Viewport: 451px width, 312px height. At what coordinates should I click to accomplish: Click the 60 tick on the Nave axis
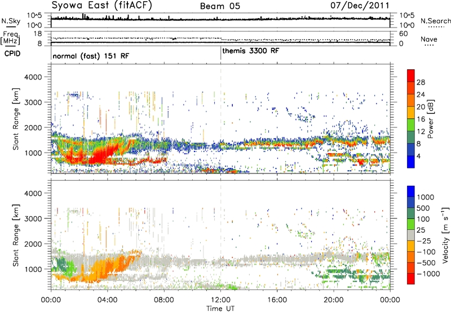pyautogui.click(x=404, y=34)
